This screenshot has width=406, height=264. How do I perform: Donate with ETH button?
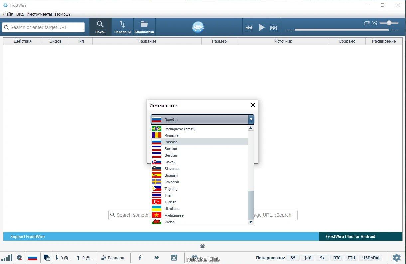(351, 258)
